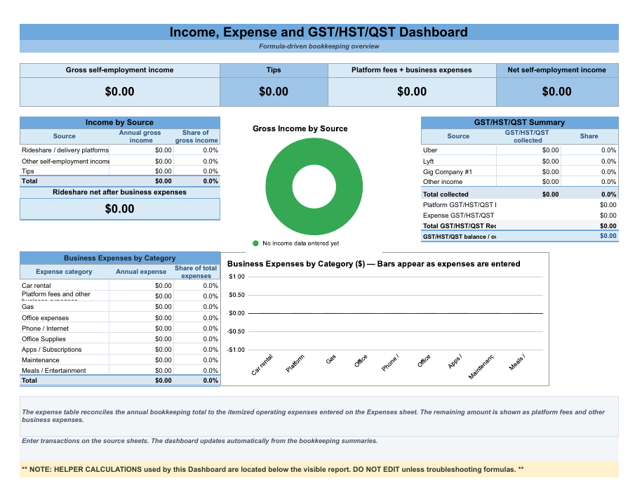Select the "Rideshare / delivery platforms" row label
This screenshot has height=495, width=642.
(65, 150)
